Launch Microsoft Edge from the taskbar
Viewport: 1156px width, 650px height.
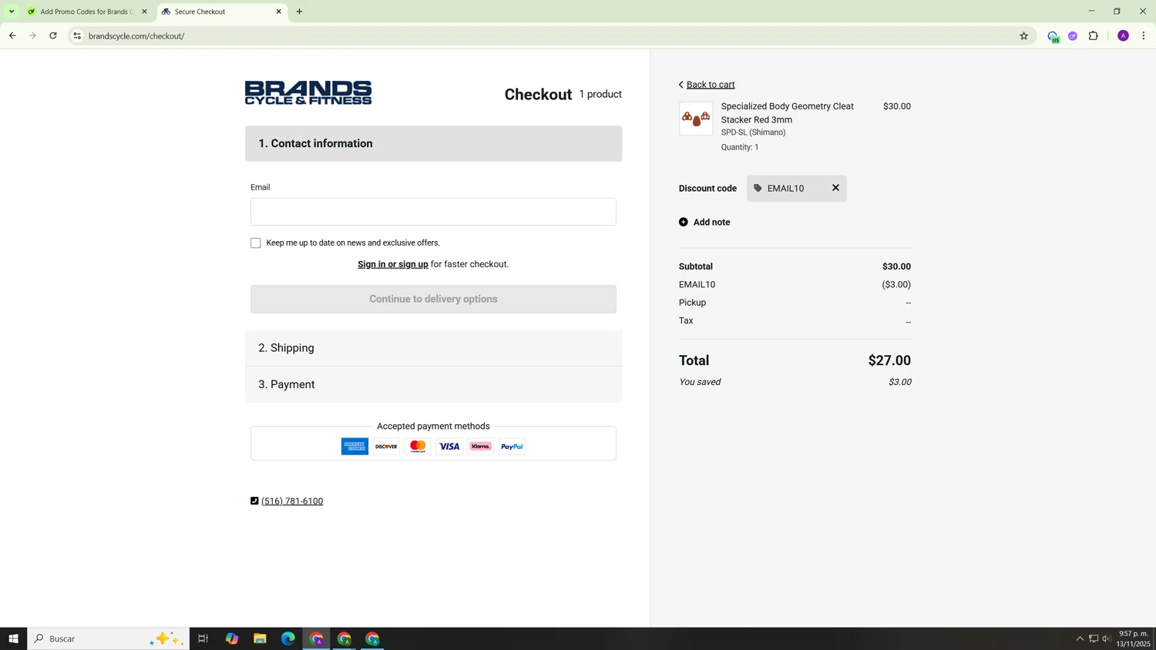point(288,638)
